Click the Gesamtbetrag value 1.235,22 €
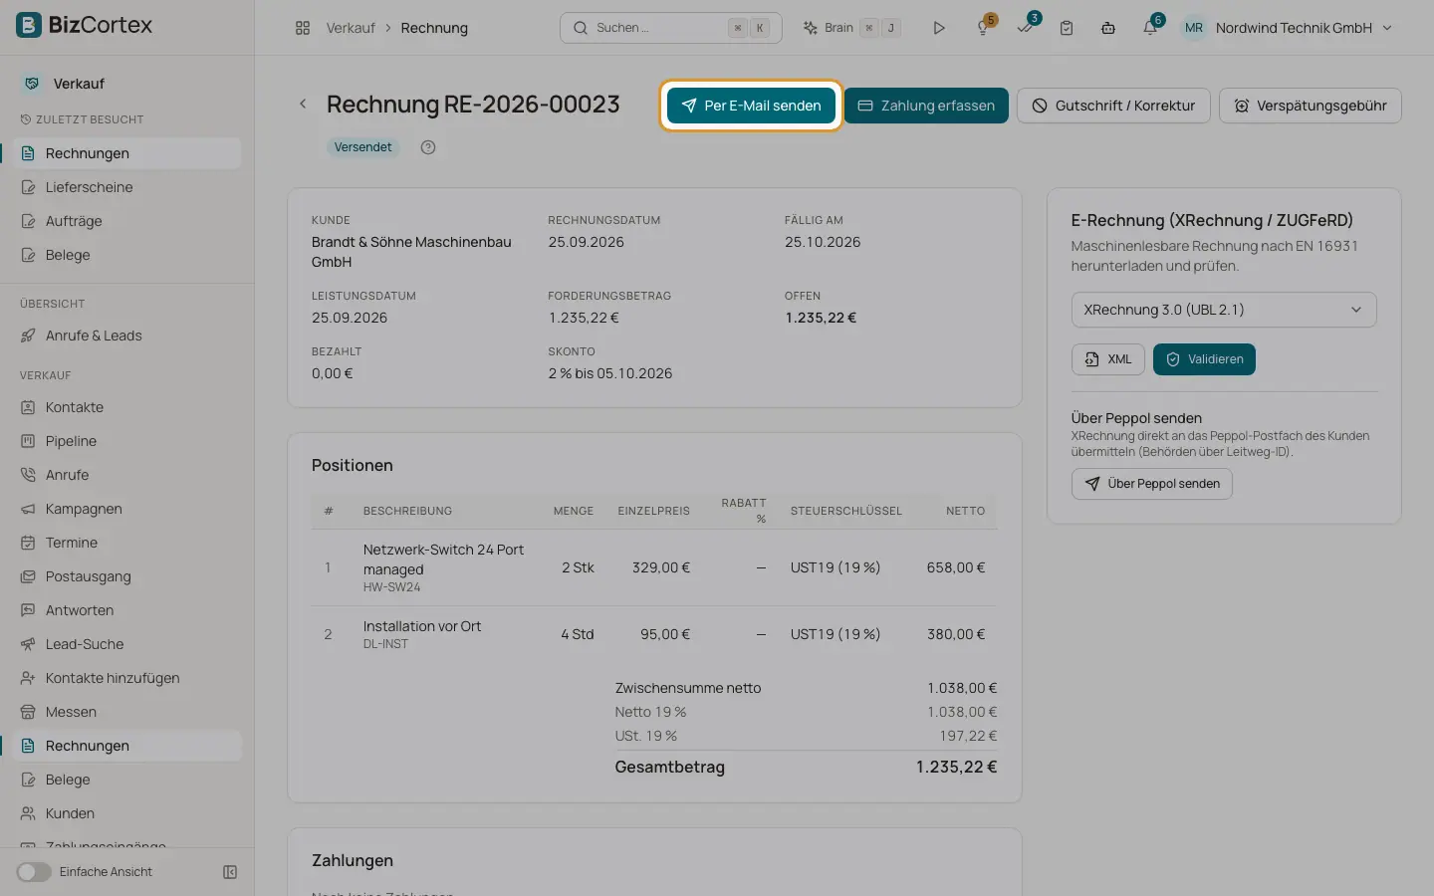 point(956,768)
